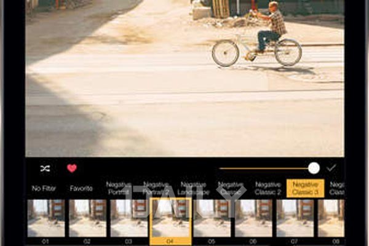The width and height of the screenshot is (369, 246).
Task: Choose the Negative Landscape category
Action: tap(193, 188)
